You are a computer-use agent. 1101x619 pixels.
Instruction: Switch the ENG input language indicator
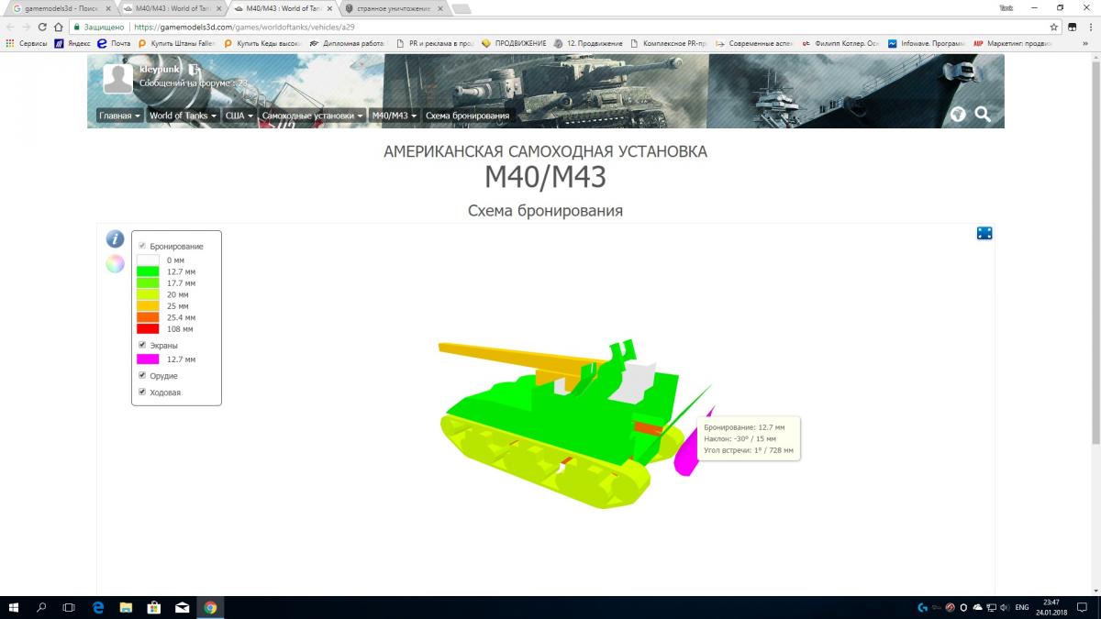tap(1022, 607)
